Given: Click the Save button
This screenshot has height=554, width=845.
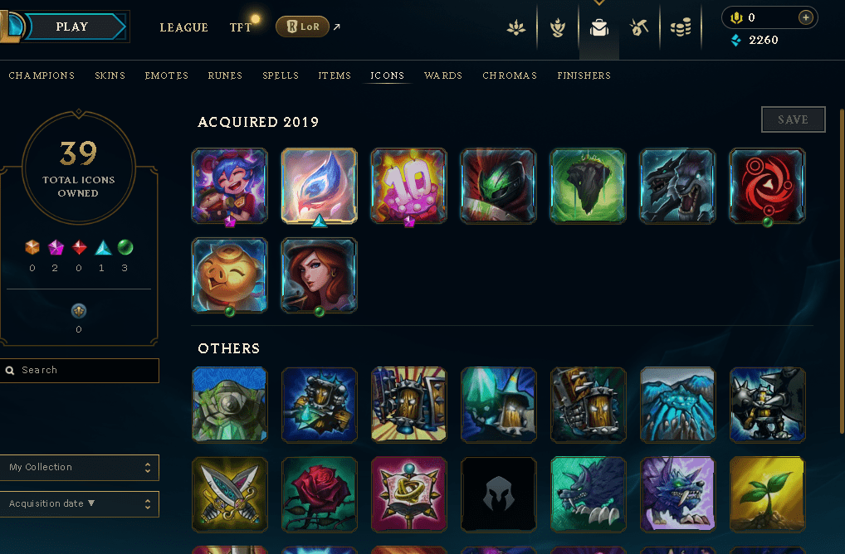Looking at the screenshot, I should tap(793, 119).
